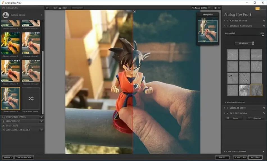The width and height of the screenshot is (267, 161).
Task: Click the Aceptar button
Action: [x=255, y=157]
